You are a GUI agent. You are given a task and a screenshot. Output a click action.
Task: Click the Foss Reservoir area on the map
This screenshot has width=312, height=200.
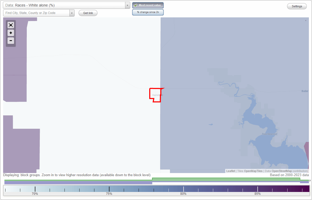(x=270, y=134)
